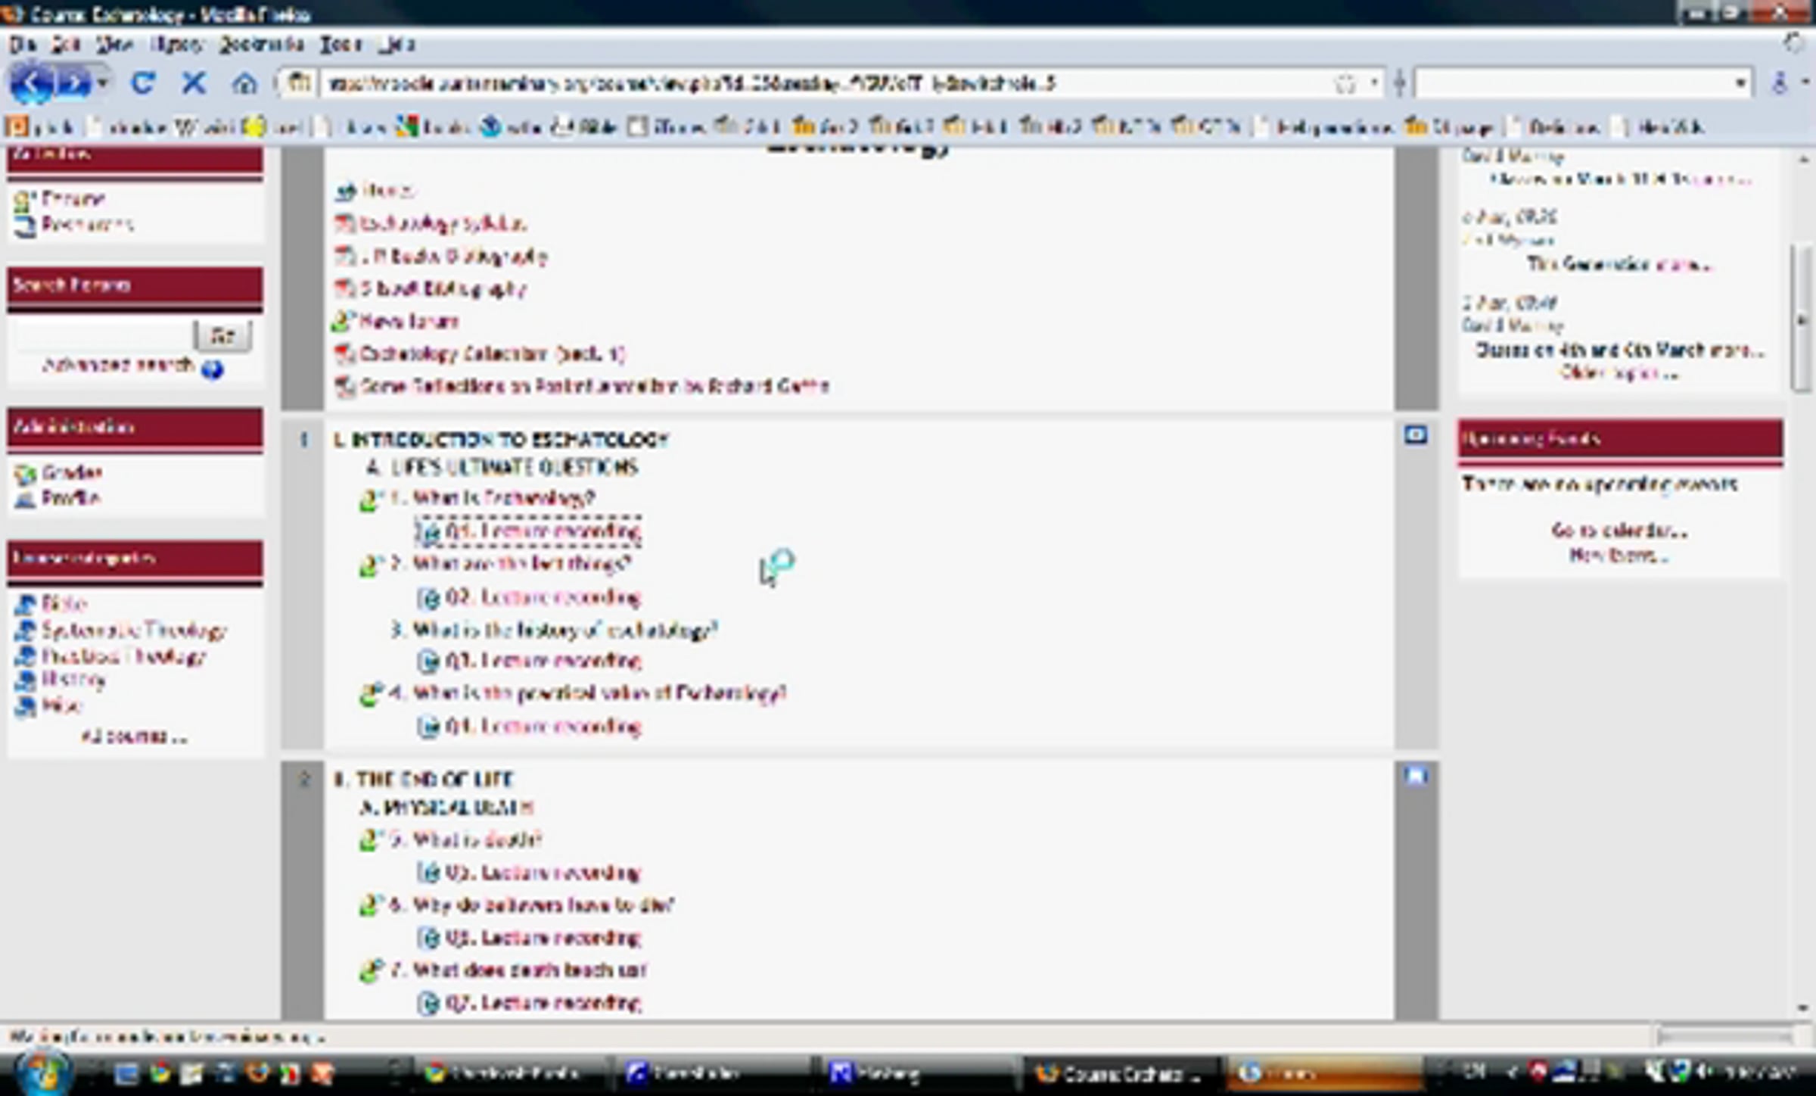Click the forum icon for What is death?
This screenshot has height=1096, width=1816.
pyautogui.click(x=369, y=840)
